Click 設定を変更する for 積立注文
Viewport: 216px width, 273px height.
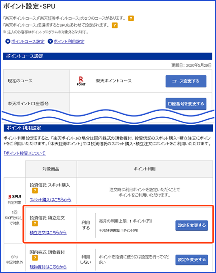[x=192, y=226]
